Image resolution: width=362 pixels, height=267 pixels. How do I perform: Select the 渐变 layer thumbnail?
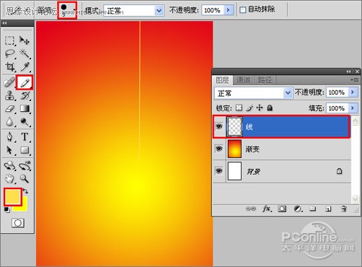(234, 149)
